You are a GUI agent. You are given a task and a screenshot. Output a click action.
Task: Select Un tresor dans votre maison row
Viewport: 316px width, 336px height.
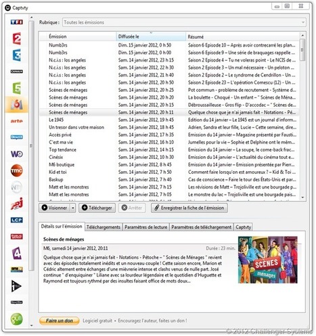coord(169,127)
